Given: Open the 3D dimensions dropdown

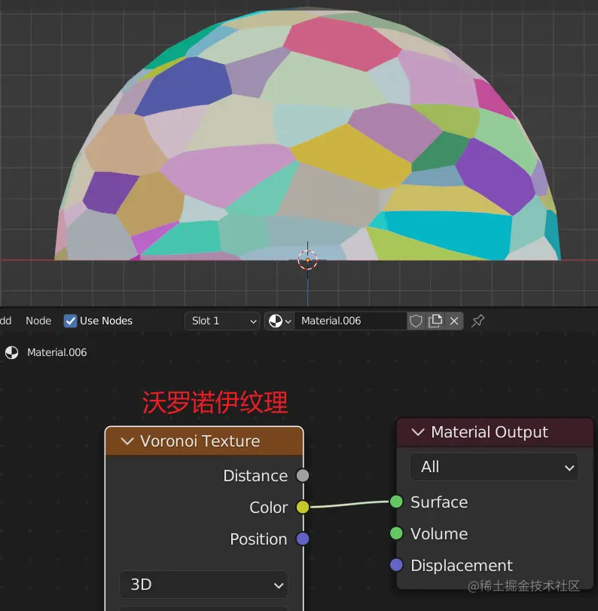Looking at the screenshot, I should [203, 585].
